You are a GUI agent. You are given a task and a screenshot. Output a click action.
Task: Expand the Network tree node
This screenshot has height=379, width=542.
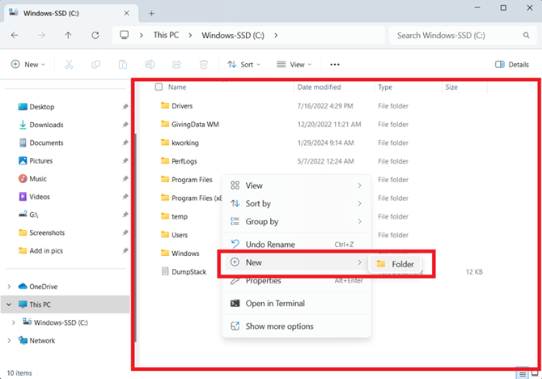(9, 341)
